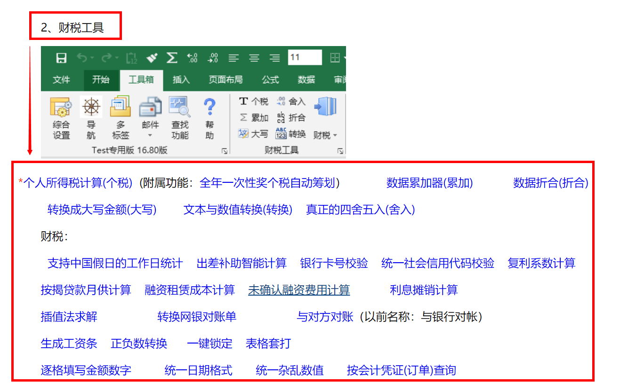Click the increase decimal icon
Image resolution: width=620 pixels, height=383 pixels.
[192, 58]
